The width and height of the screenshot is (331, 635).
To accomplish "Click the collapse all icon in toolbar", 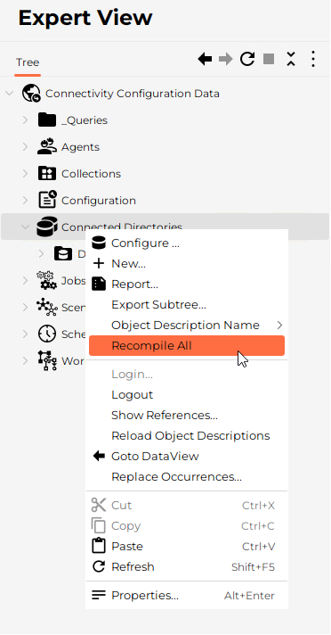I will click(x=291, y=59).
